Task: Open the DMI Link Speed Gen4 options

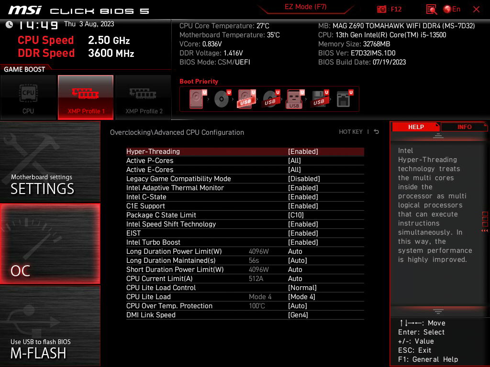Action: click(298, 315)
